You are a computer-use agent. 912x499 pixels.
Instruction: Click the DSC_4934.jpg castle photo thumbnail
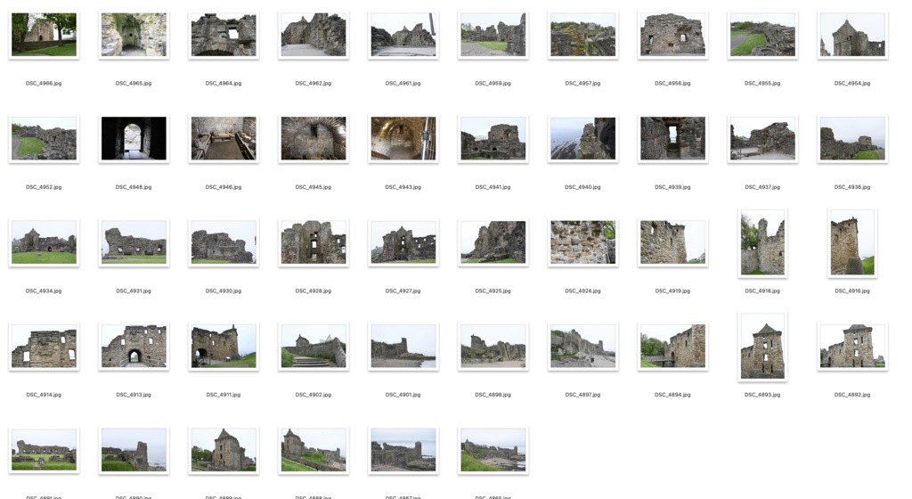(44, 242)
